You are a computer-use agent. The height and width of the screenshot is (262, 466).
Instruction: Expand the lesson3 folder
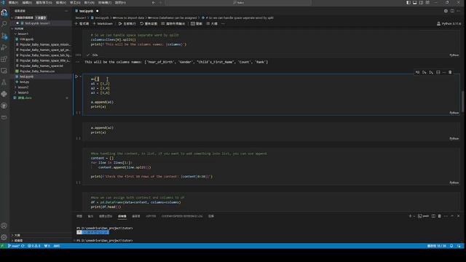pos(23,92)
